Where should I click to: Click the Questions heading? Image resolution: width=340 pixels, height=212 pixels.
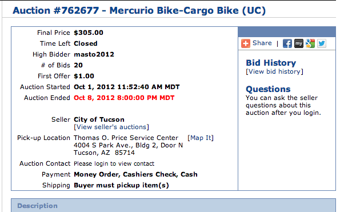tap(268, 89)
